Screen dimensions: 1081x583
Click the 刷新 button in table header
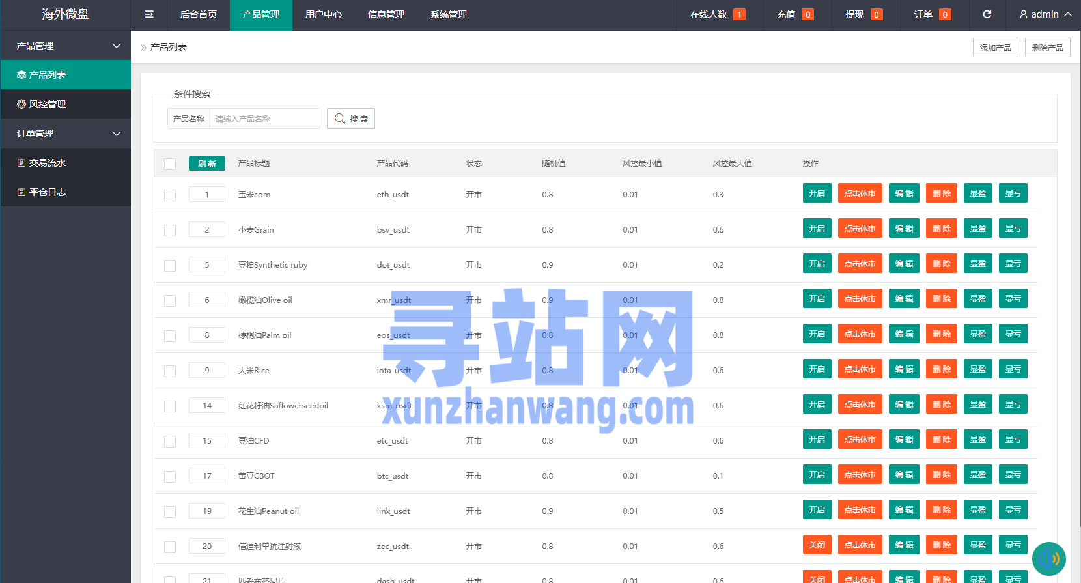(x=207, y=164)
